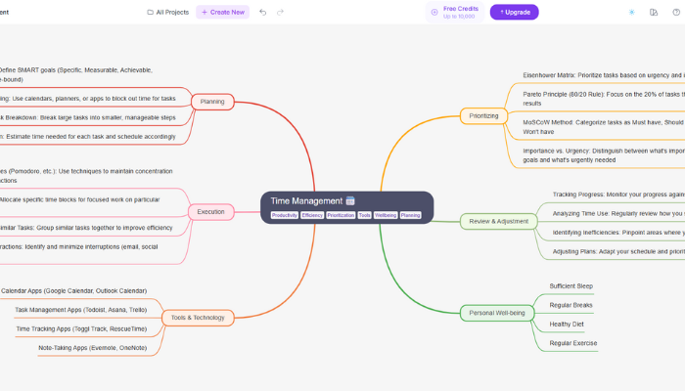The height and width of the screenshot is (391, 685).
Task: Click the MoSCoW Method leaf text
Action: 604,127
